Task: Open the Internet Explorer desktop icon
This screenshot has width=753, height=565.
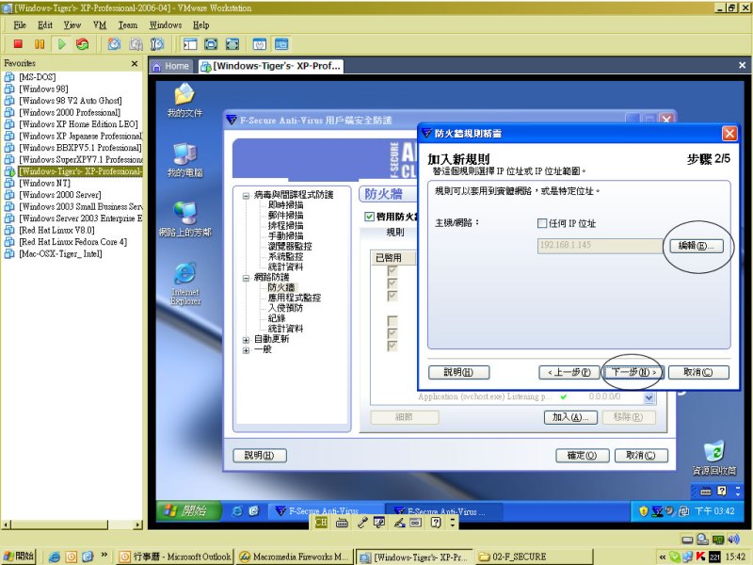Action: coord(184,283)
